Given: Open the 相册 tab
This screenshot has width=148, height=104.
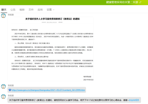Looking at the screenshot, I should point(22,10).
